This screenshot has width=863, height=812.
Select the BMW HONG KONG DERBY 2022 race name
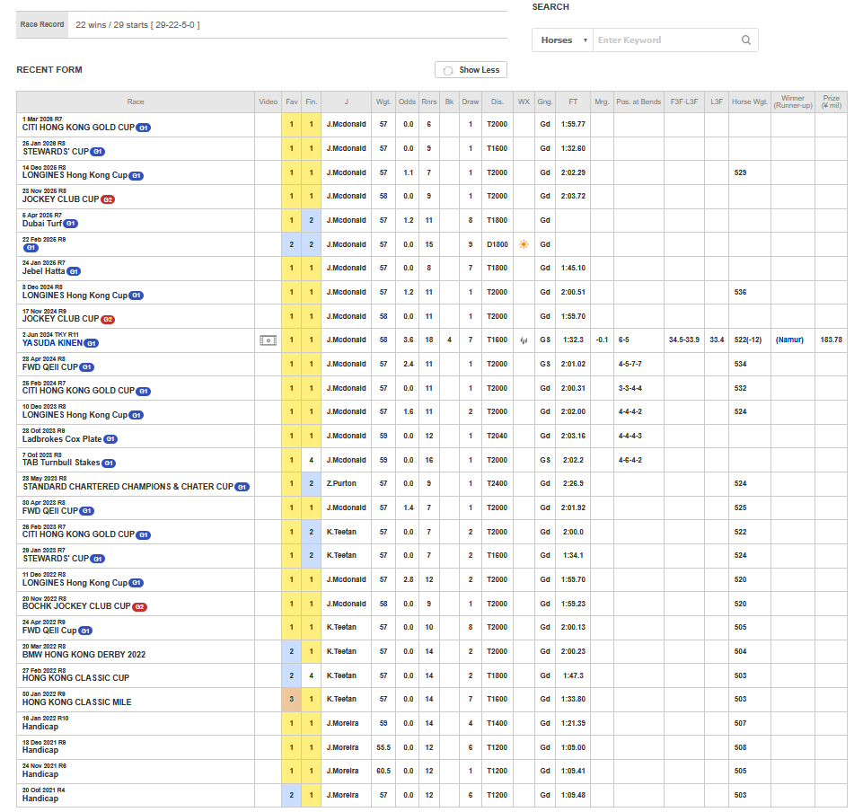tap(84, 655)
